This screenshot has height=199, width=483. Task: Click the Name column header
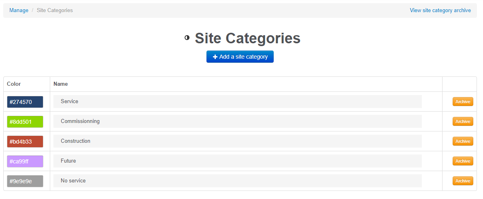[x=61, y=84]
